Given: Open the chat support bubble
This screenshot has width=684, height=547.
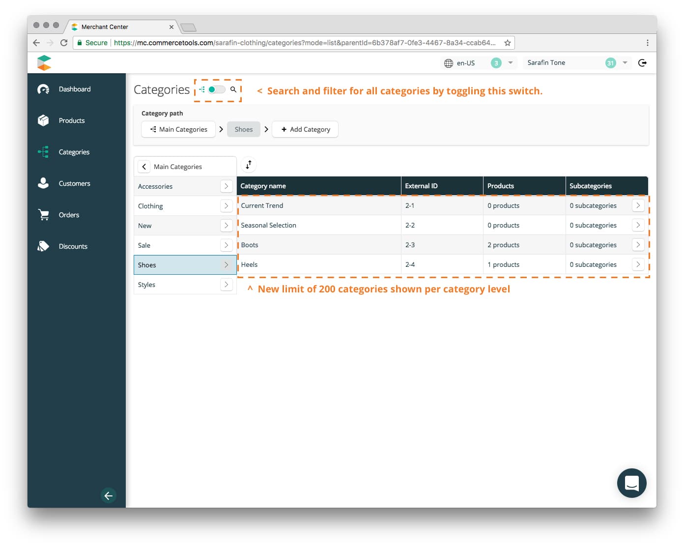Looking at the screenshot, I should coord(632,483).
